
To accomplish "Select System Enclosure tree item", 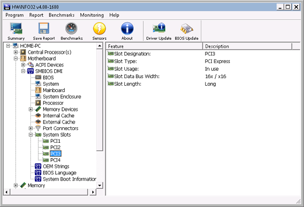I will 62,96.
